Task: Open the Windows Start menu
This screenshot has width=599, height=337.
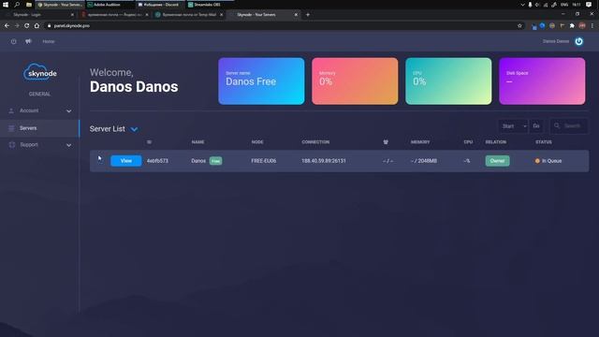Action: 6,5
